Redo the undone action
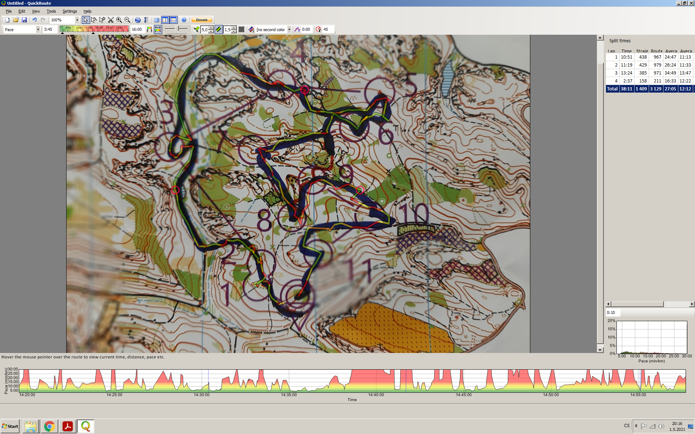This screenshot has width=695, height=434. click(43, 20)
